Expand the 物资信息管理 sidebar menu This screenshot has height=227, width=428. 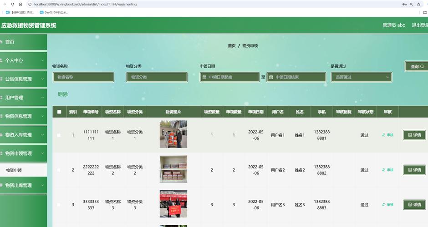[x=24, y=116]
